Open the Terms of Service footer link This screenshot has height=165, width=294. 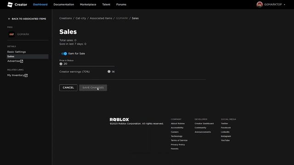click(179, 140)
